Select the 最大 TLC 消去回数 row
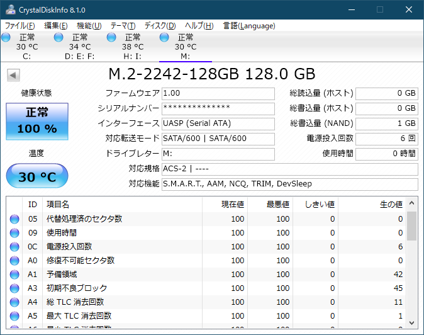The image size is (424, 335). pyautogui.click(x=206, y=315)
